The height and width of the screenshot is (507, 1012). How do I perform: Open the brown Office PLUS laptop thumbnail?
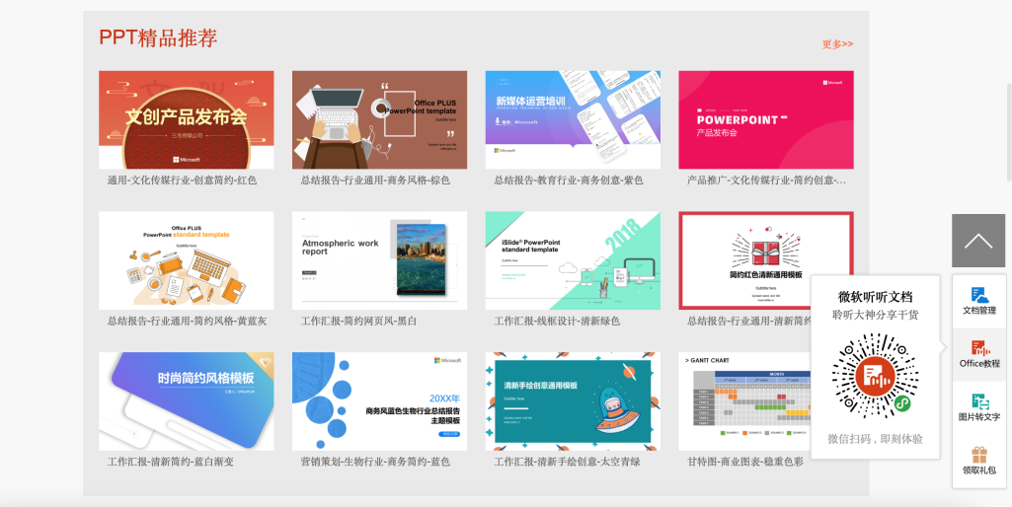(379, 120)
